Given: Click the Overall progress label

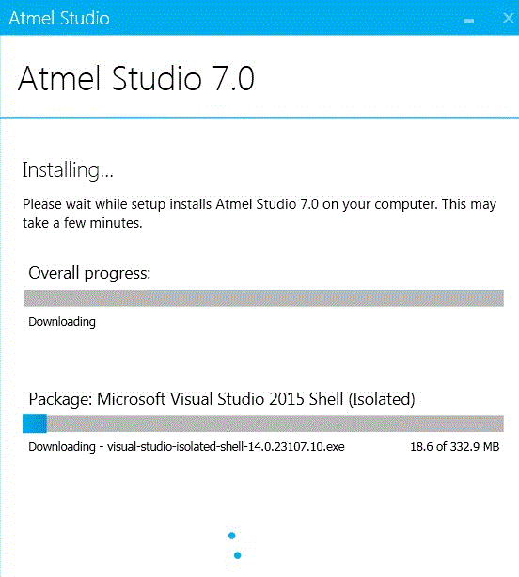Looking at the screenshot, I should (89, 273).
